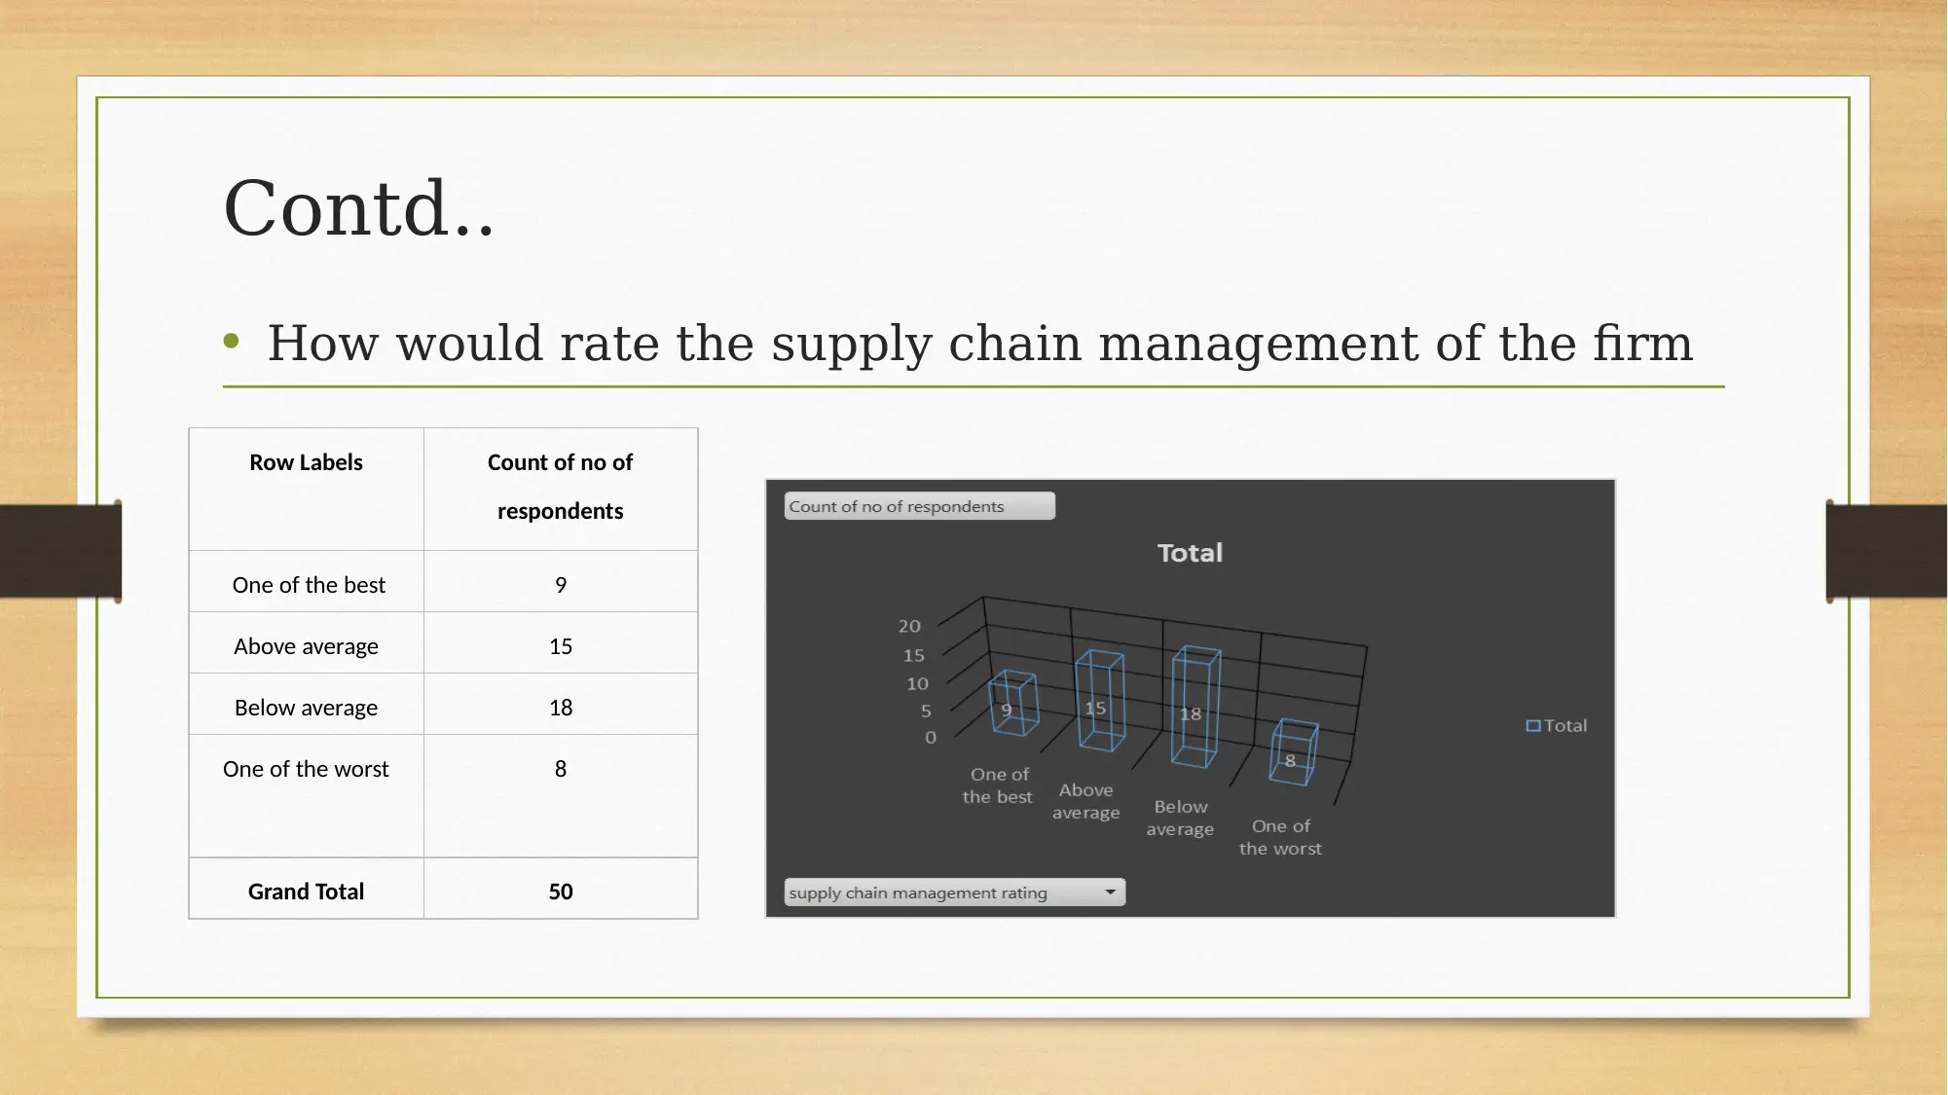Enable the Grand Total row display
Screen dimensions: 1948x1095
point(307,891)
